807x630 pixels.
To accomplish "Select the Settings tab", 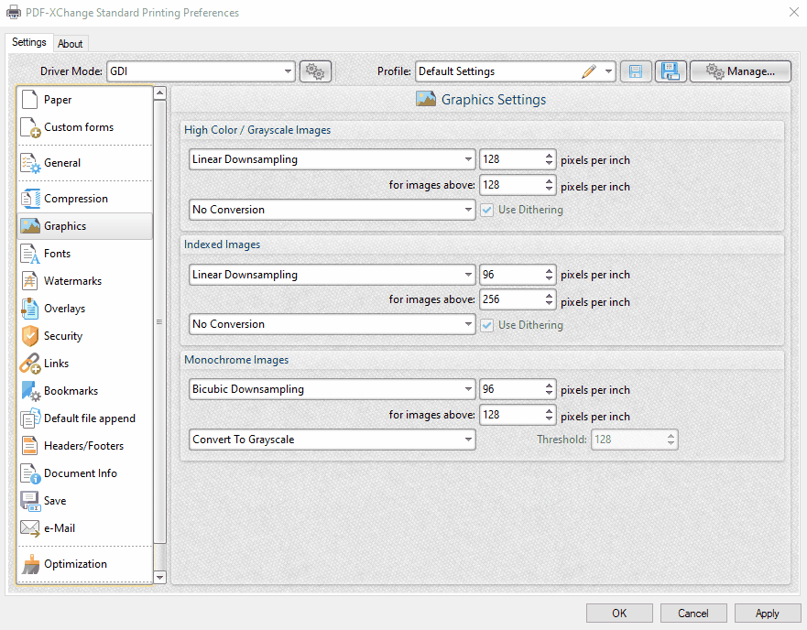I will 28,42.
